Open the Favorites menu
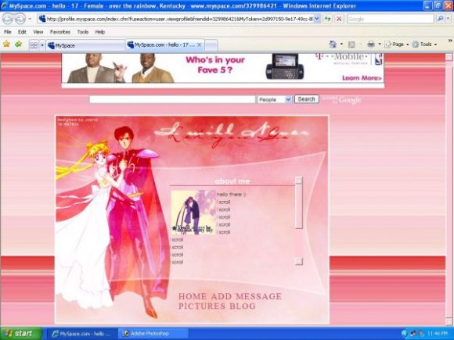 (60, 32)
